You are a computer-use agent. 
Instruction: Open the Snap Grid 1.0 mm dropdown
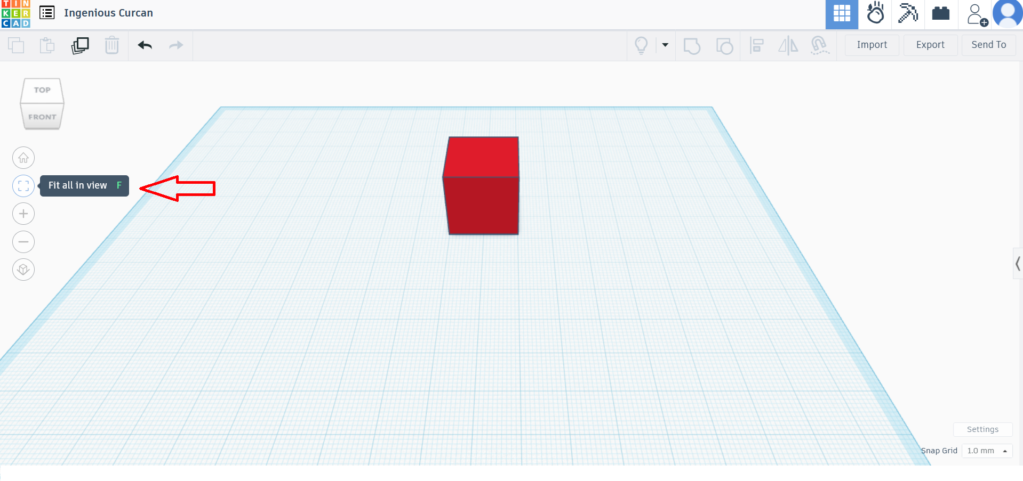pyautogui.click(x=987, y=451)
